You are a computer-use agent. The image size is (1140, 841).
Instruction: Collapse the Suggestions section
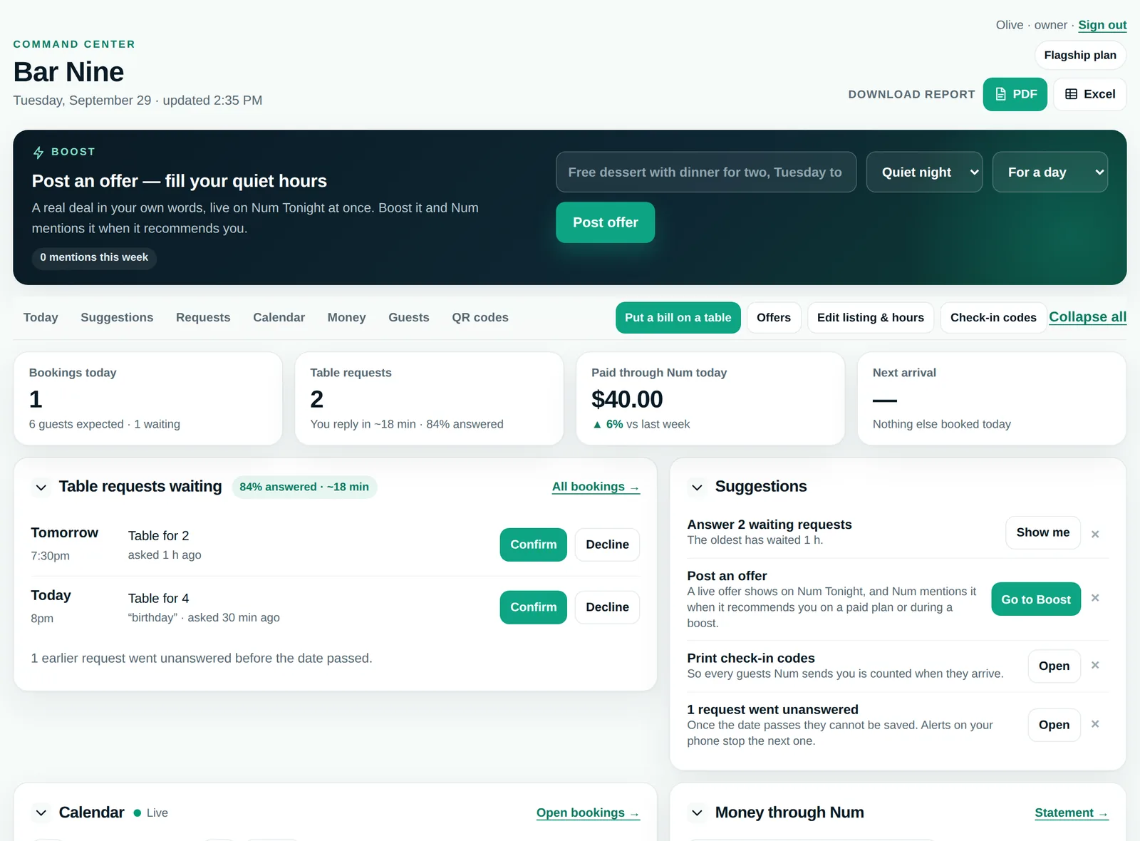698,487
